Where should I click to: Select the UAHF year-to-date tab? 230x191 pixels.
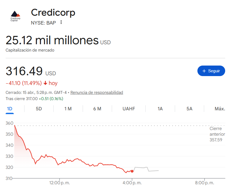tap(129, 109)
